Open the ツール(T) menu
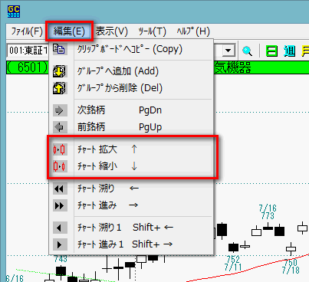The image size is (309, 282). [x=153, y=31]
